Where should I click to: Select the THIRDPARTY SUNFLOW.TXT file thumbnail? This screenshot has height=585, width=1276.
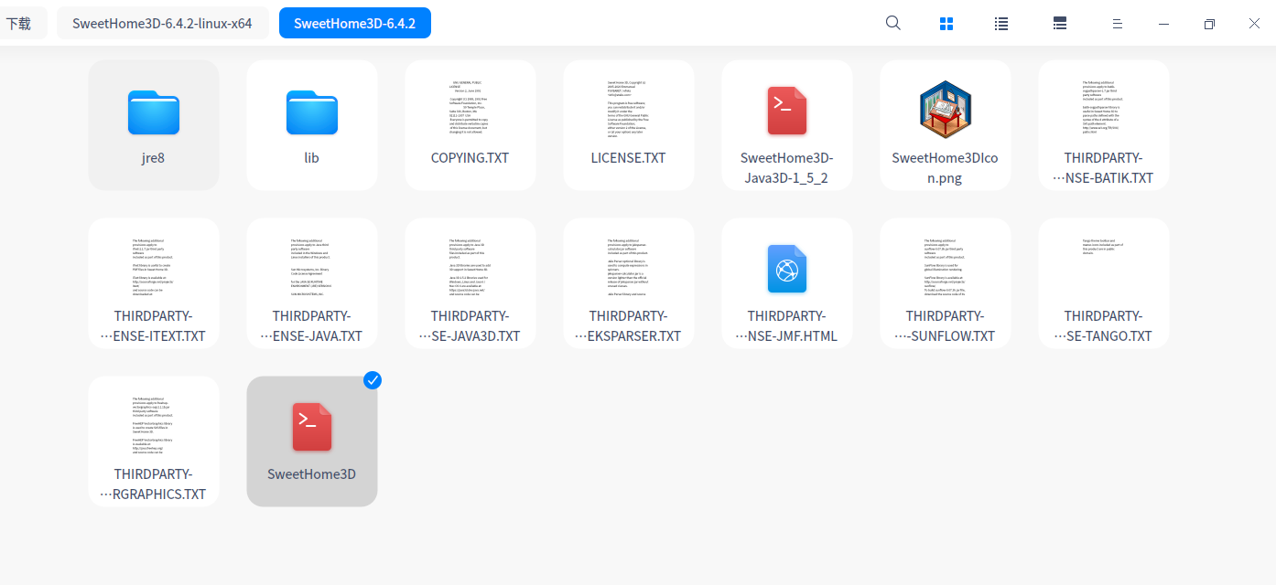(946, 268)
